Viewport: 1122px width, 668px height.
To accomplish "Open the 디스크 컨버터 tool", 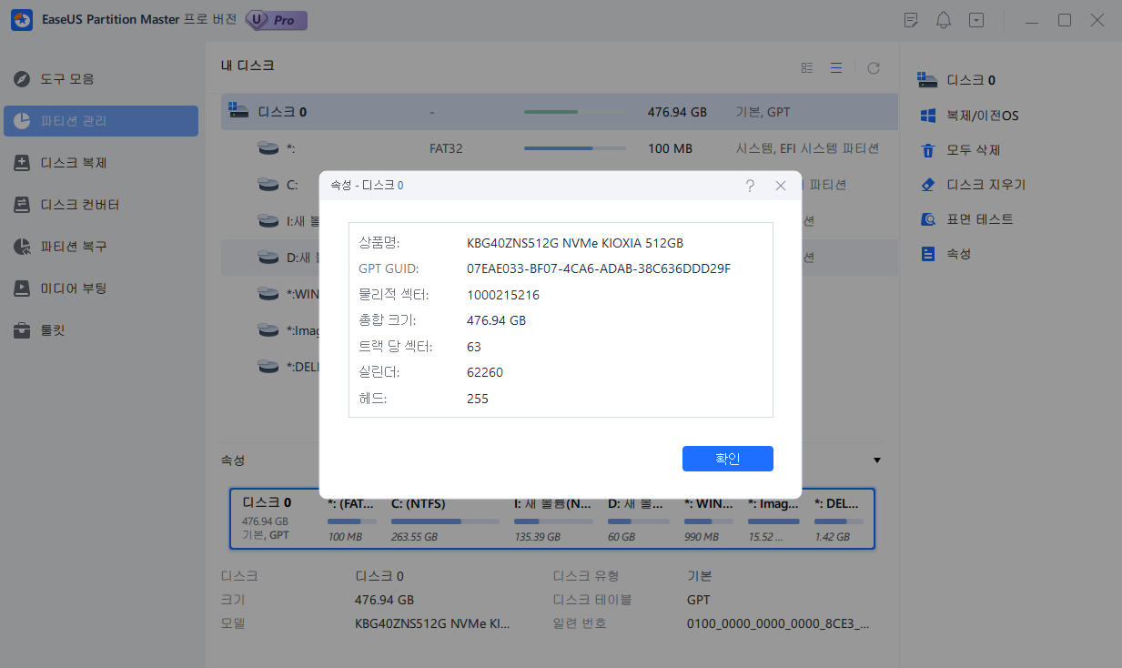I will (100, 204).
